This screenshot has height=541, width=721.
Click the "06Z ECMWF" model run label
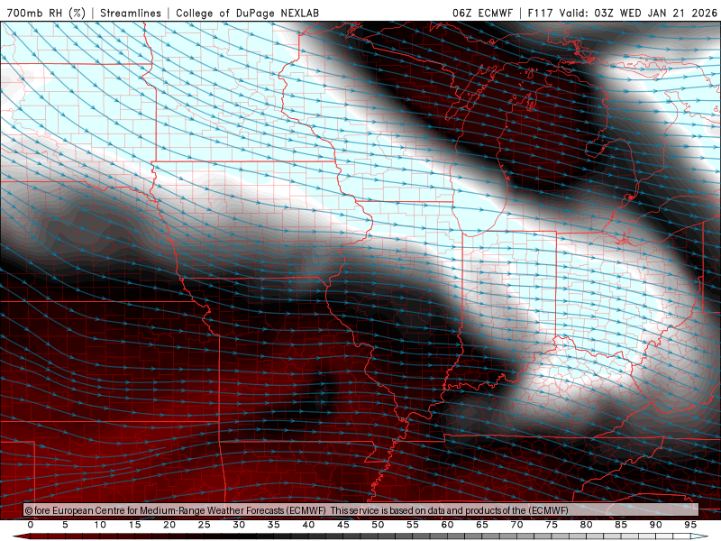pyautogui.click(x=482, y=13)
